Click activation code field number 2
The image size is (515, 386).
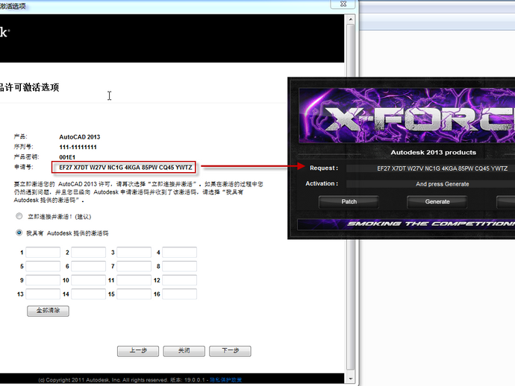tap(88, 253)
